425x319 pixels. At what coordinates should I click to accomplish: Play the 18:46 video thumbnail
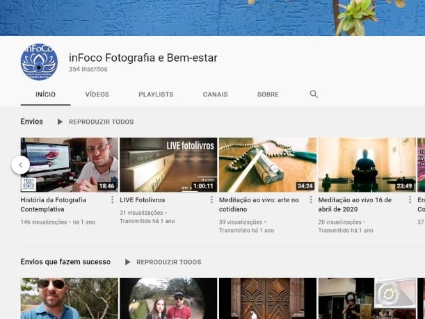click(x=70, y=165)
